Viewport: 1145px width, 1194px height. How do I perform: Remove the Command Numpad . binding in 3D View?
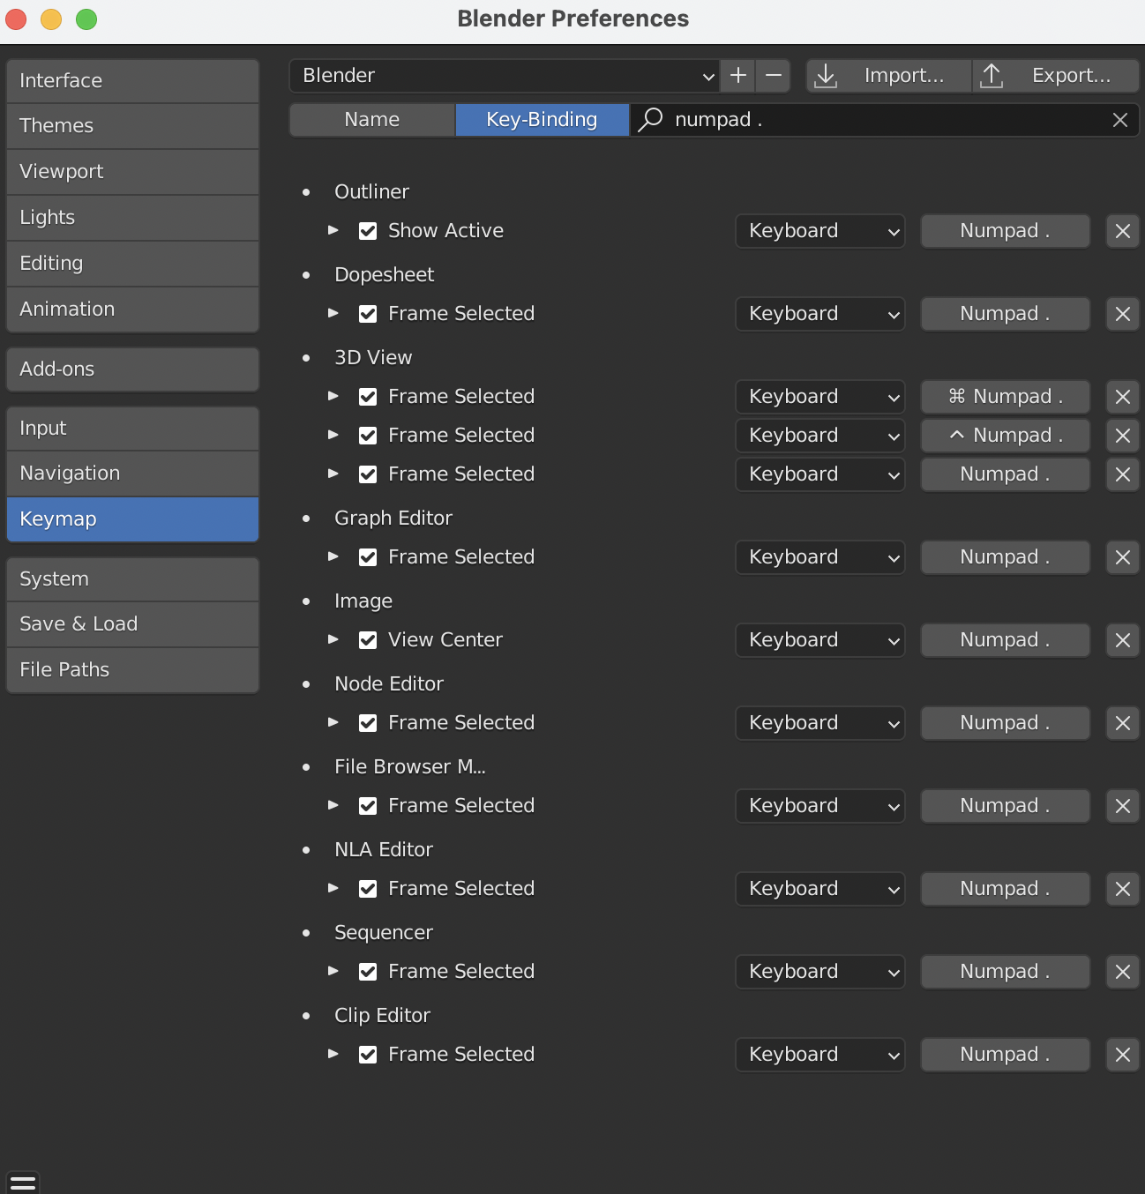(1123, 397)
